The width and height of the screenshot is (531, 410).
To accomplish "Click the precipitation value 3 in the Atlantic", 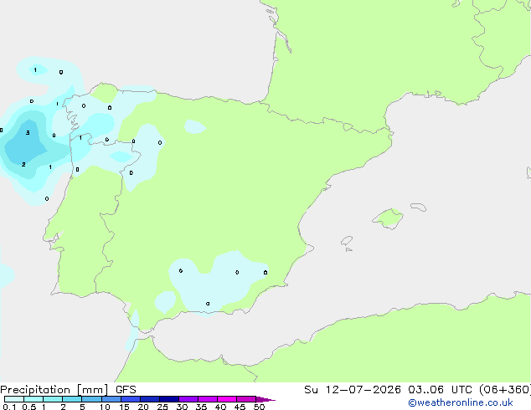I will (28, 132).
